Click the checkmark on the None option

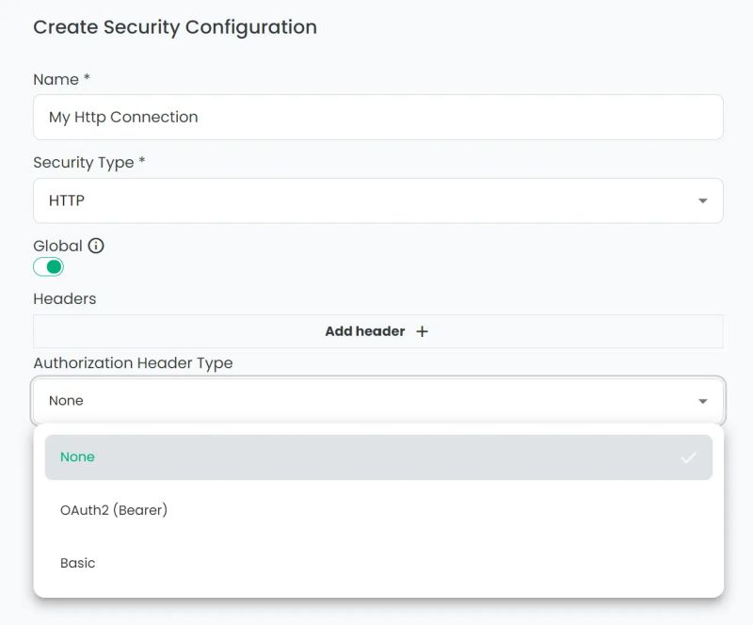point(690,457)
